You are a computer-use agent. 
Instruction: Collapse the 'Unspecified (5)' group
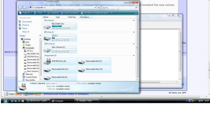[x=134, y=55]
